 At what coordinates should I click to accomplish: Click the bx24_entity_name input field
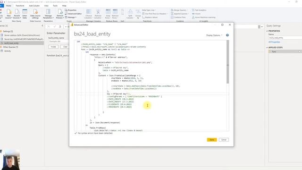[x=59, y=41]
